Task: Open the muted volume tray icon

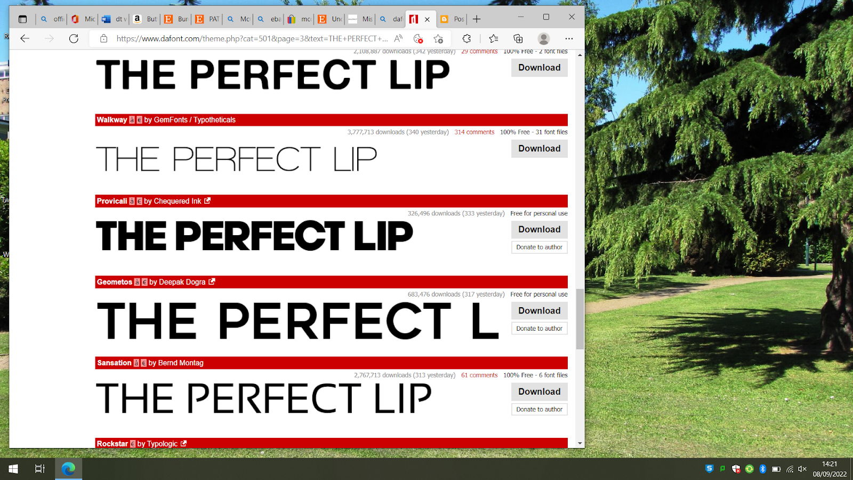Action: click(802, 469)
